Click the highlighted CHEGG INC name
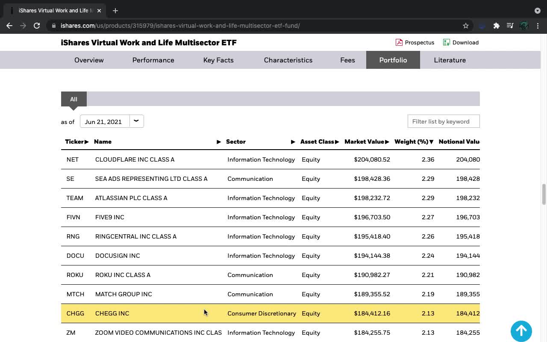This screenshot has height=342, width=547. click(x=112, y=313)
